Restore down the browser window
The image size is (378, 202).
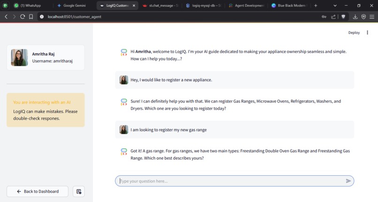point(359,5)
